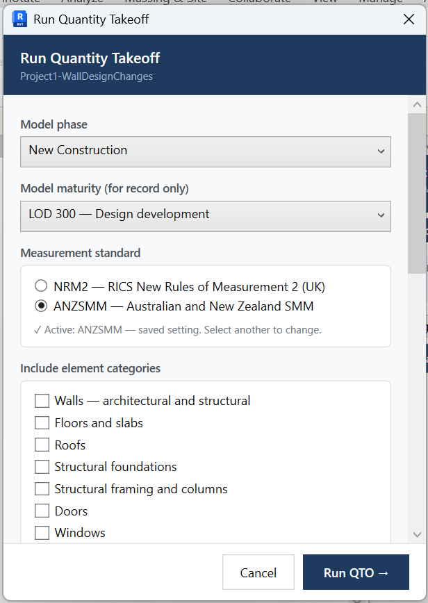Viewport: 428px width, 603px height.
Task: Click the 'Model maturity (for record only)' label
Action: 105,188
